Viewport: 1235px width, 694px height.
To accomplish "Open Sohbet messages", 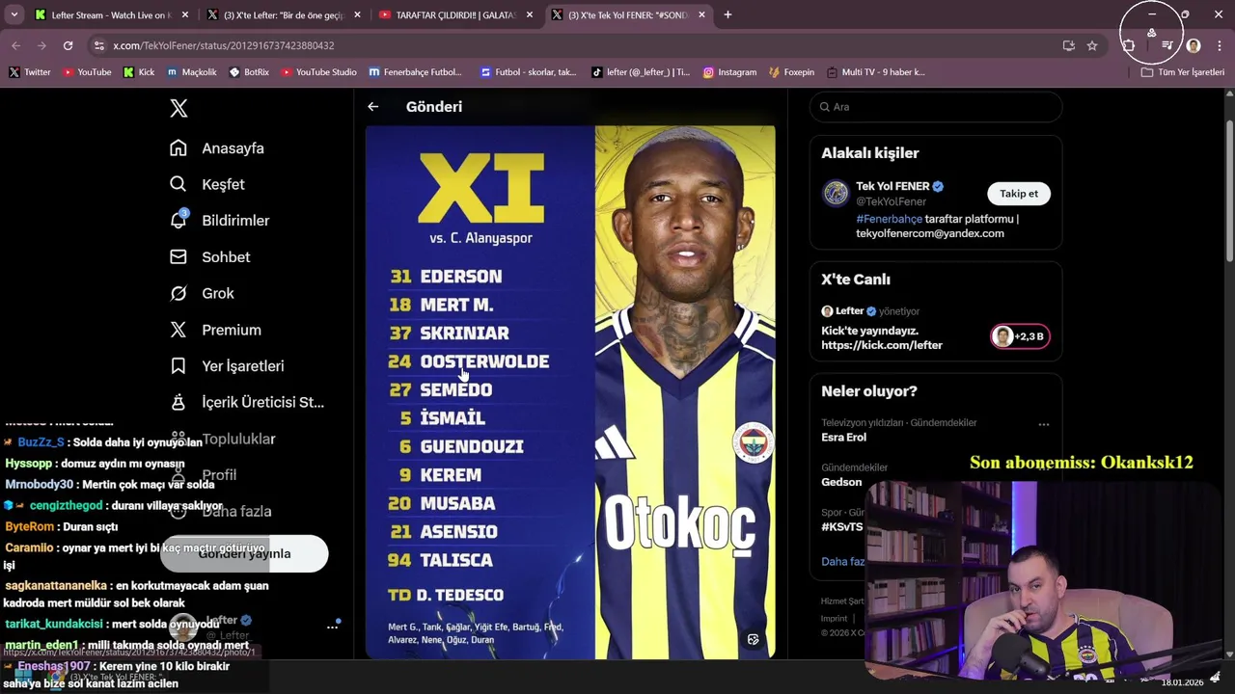I will coord(210,257).
